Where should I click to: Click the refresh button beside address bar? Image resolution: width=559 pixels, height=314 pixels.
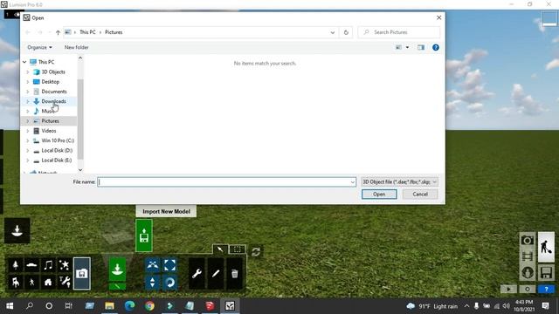(x=346, y=32)
